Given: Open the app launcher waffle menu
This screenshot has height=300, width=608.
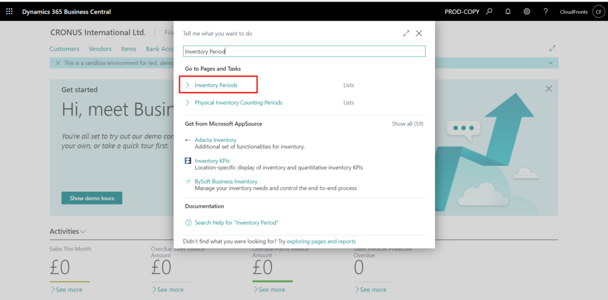Looking at the screenshot, I should pyautogui.click(x=9, y=12).
